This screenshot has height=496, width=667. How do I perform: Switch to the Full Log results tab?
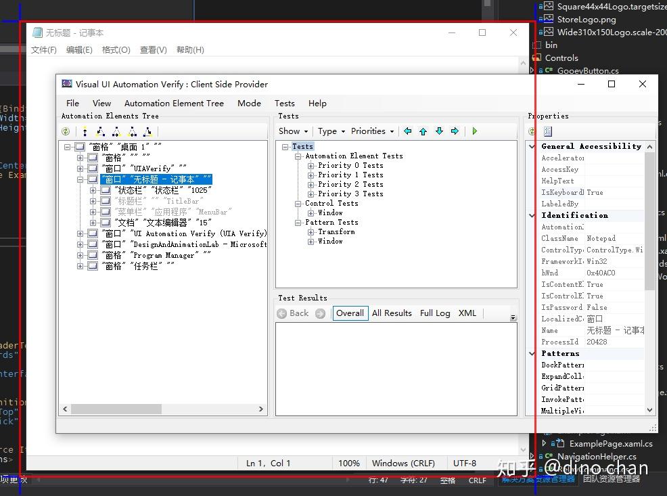[435, 313]
